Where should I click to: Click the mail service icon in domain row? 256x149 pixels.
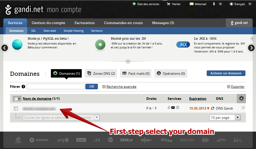pyautogui.click(x=173, y=108)
